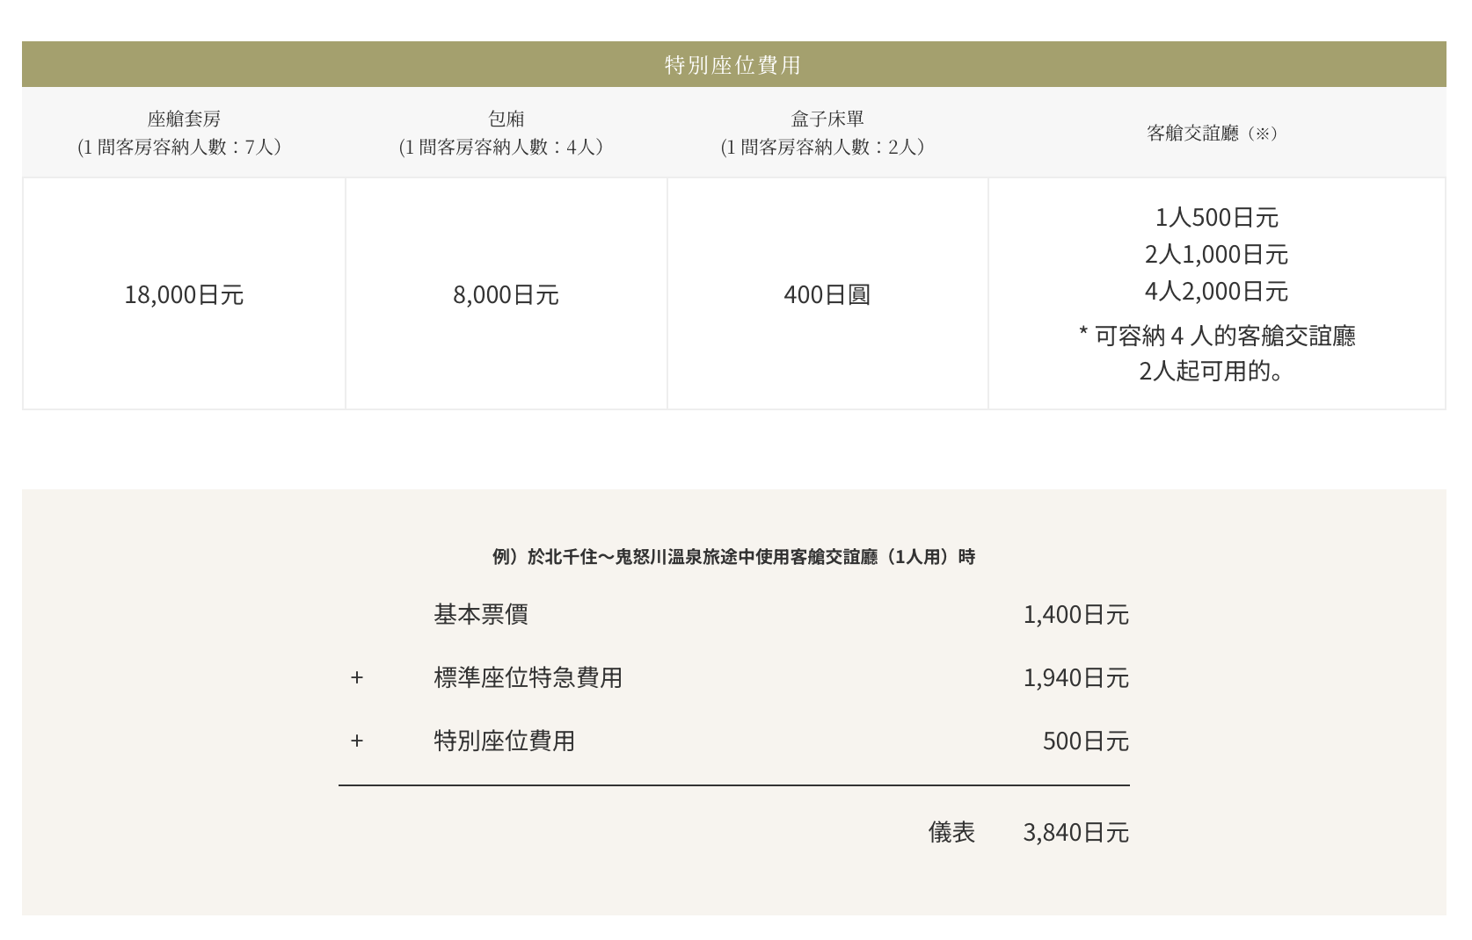
Task: Click the 2人1,000日元 price line
Action: (1216, 255)
